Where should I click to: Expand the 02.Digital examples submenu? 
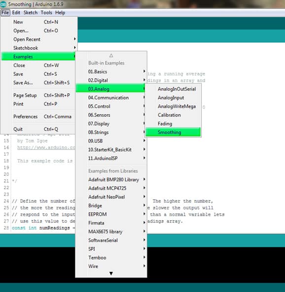click(x=111, y=80)
